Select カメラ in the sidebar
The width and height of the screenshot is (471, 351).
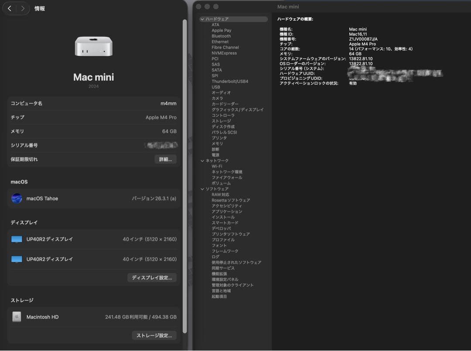[217, 98]
